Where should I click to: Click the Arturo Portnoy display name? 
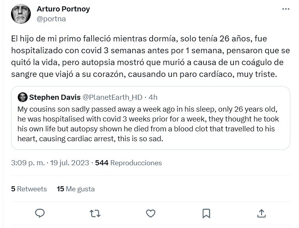tap(63, 9)
